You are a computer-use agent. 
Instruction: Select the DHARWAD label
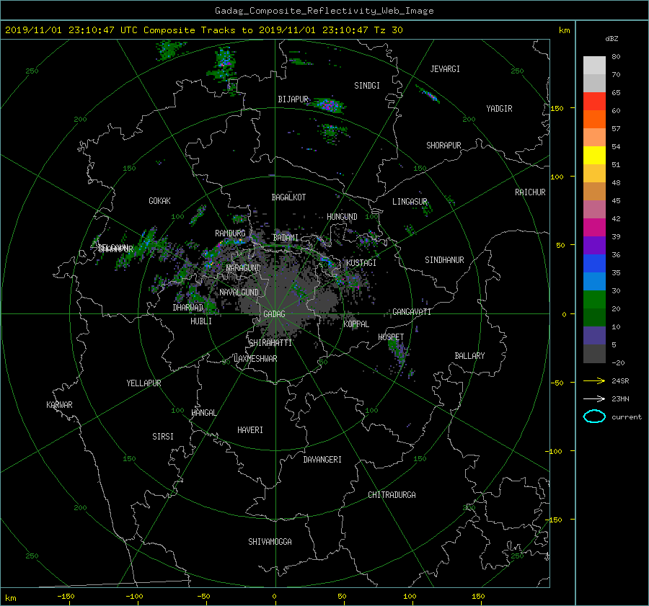[188, 308]
